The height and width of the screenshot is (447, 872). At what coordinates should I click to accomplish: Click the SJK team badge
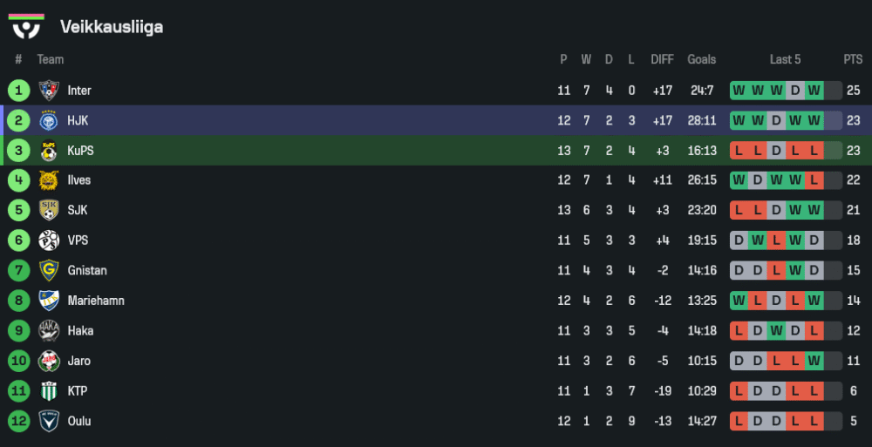[48, 210]
